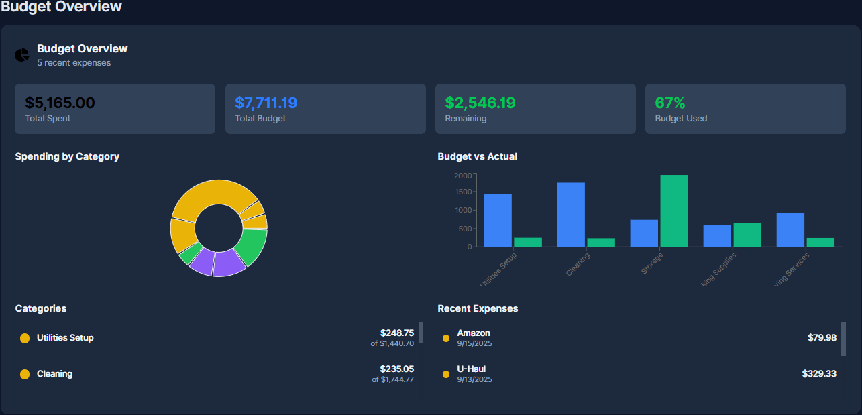Click the 67% Budget Used card

click(745, 109)
